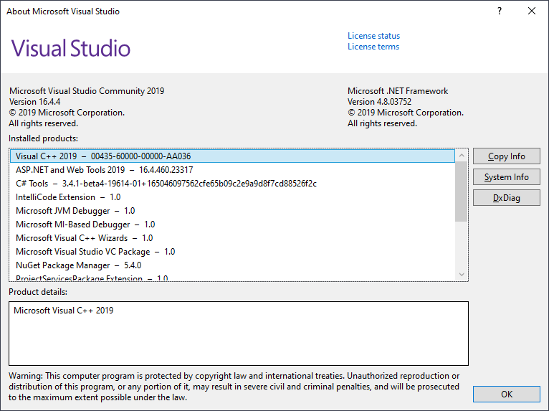Click the installed products scroll down arrow
Image resolution: width=549 pixels, height=411 pixels.
[x=462, y=275]
